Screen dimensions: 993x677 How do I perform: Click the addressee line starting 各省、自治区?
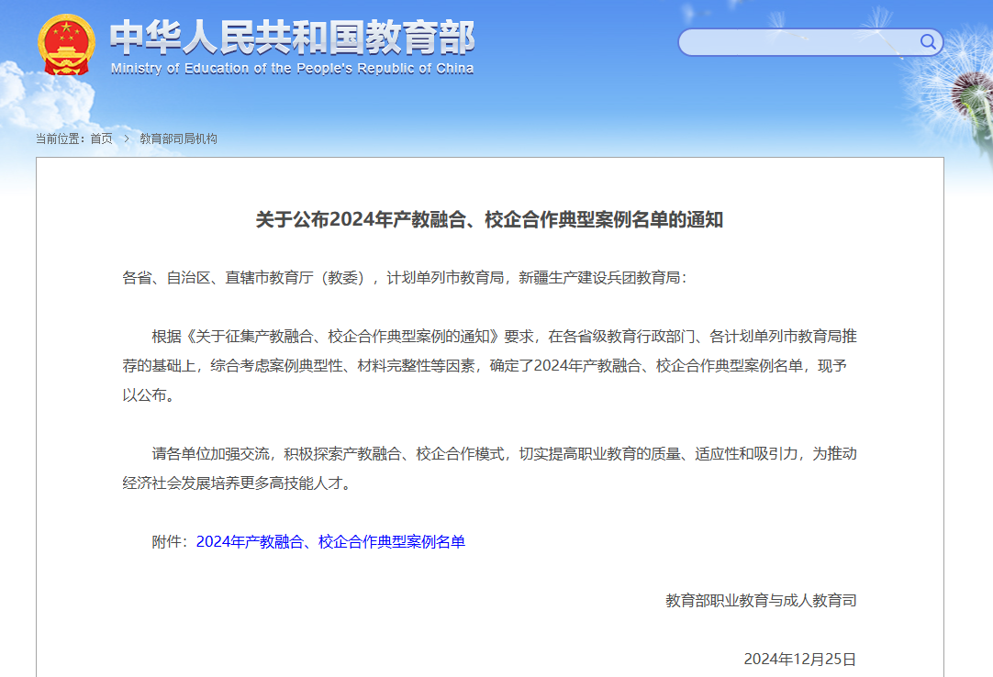[404, 277]
